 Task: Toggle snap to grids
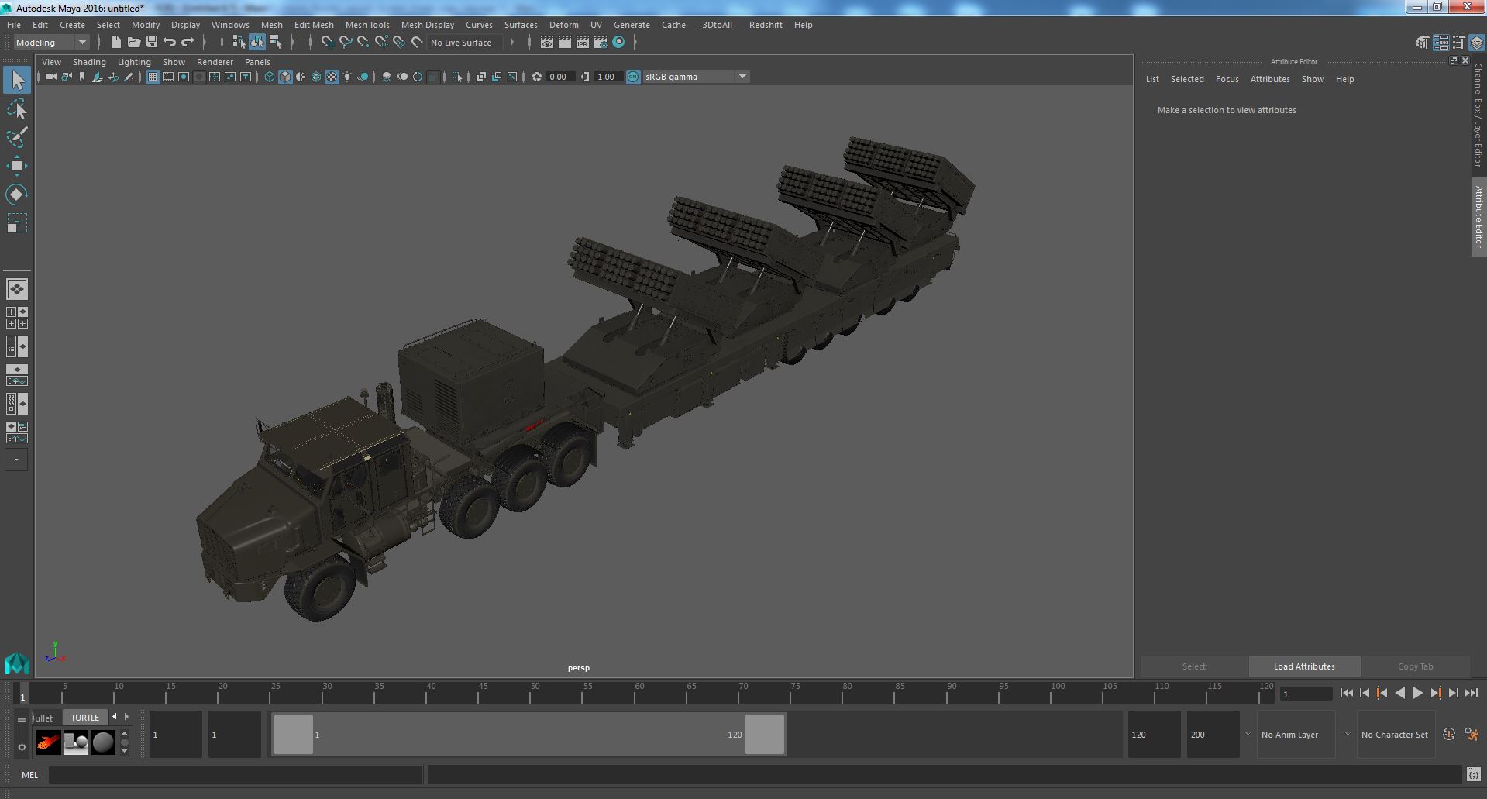click(328, 43)
